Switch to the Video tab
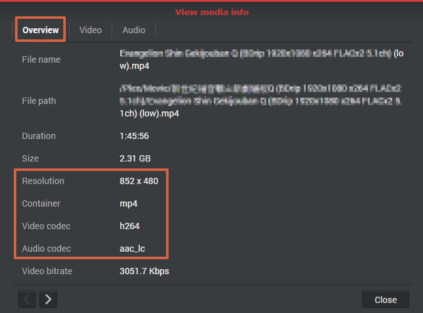 tap(90, 30)
